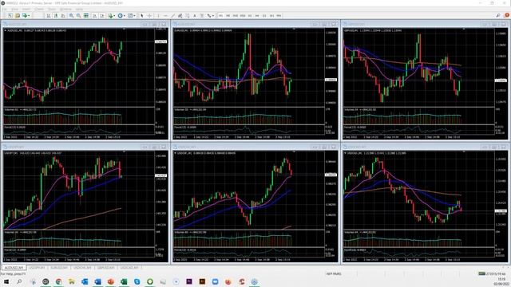Open chart templates icon
Screen dimensions: 511x287
pyautogui.click(x=130, y=15)
